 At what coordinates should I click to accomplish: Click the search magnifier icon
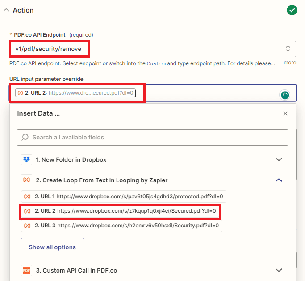tap(25, 137)
